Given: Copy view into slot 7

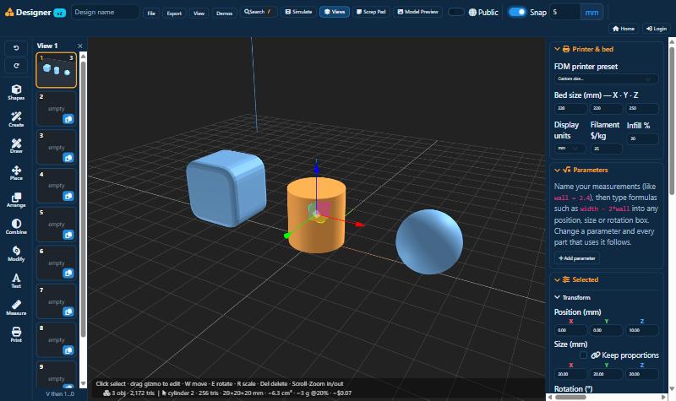Looking at the screenshot, I should click(x=68, y=312).
